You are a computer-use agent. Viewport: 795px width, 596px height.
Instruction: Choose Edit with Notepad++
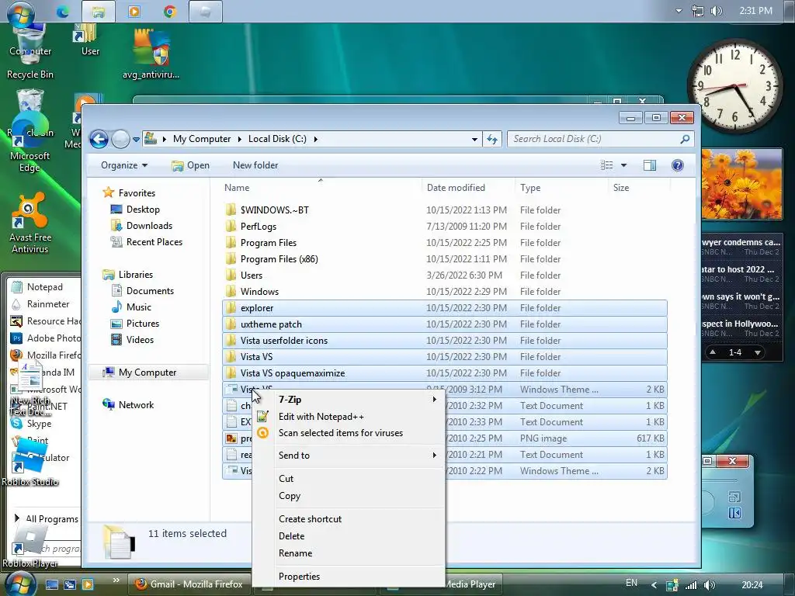(349, 417)
